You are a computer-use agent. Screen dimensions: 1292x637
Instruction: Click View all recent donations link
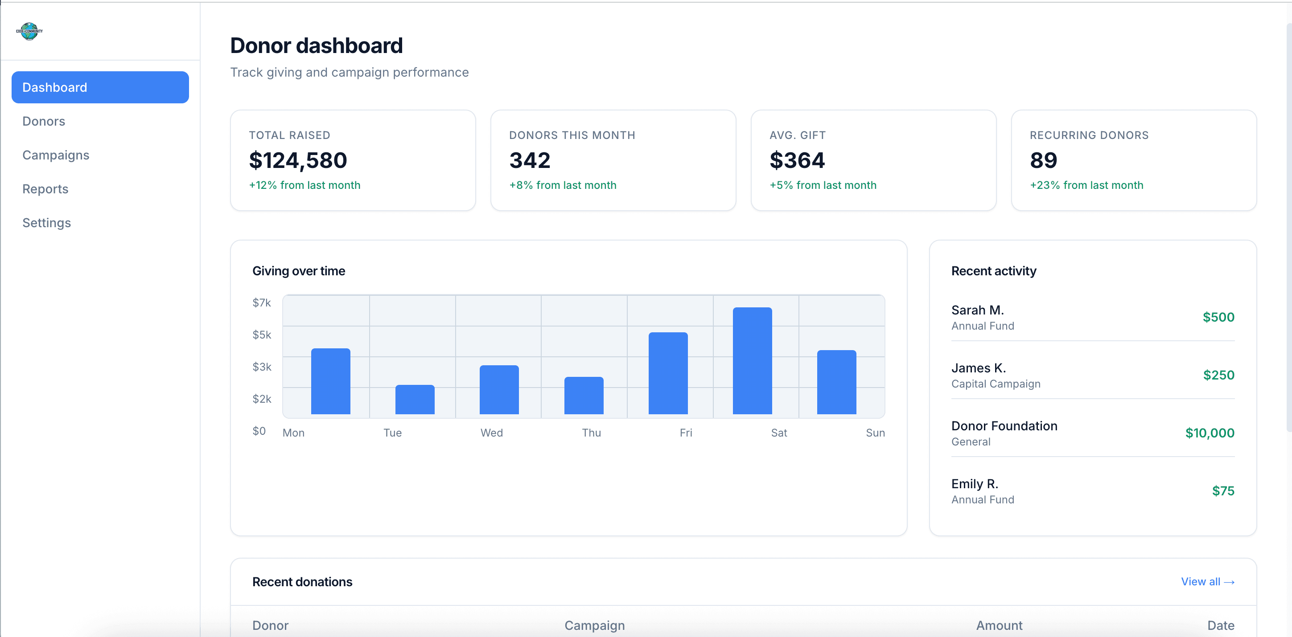coord(1208,581)
